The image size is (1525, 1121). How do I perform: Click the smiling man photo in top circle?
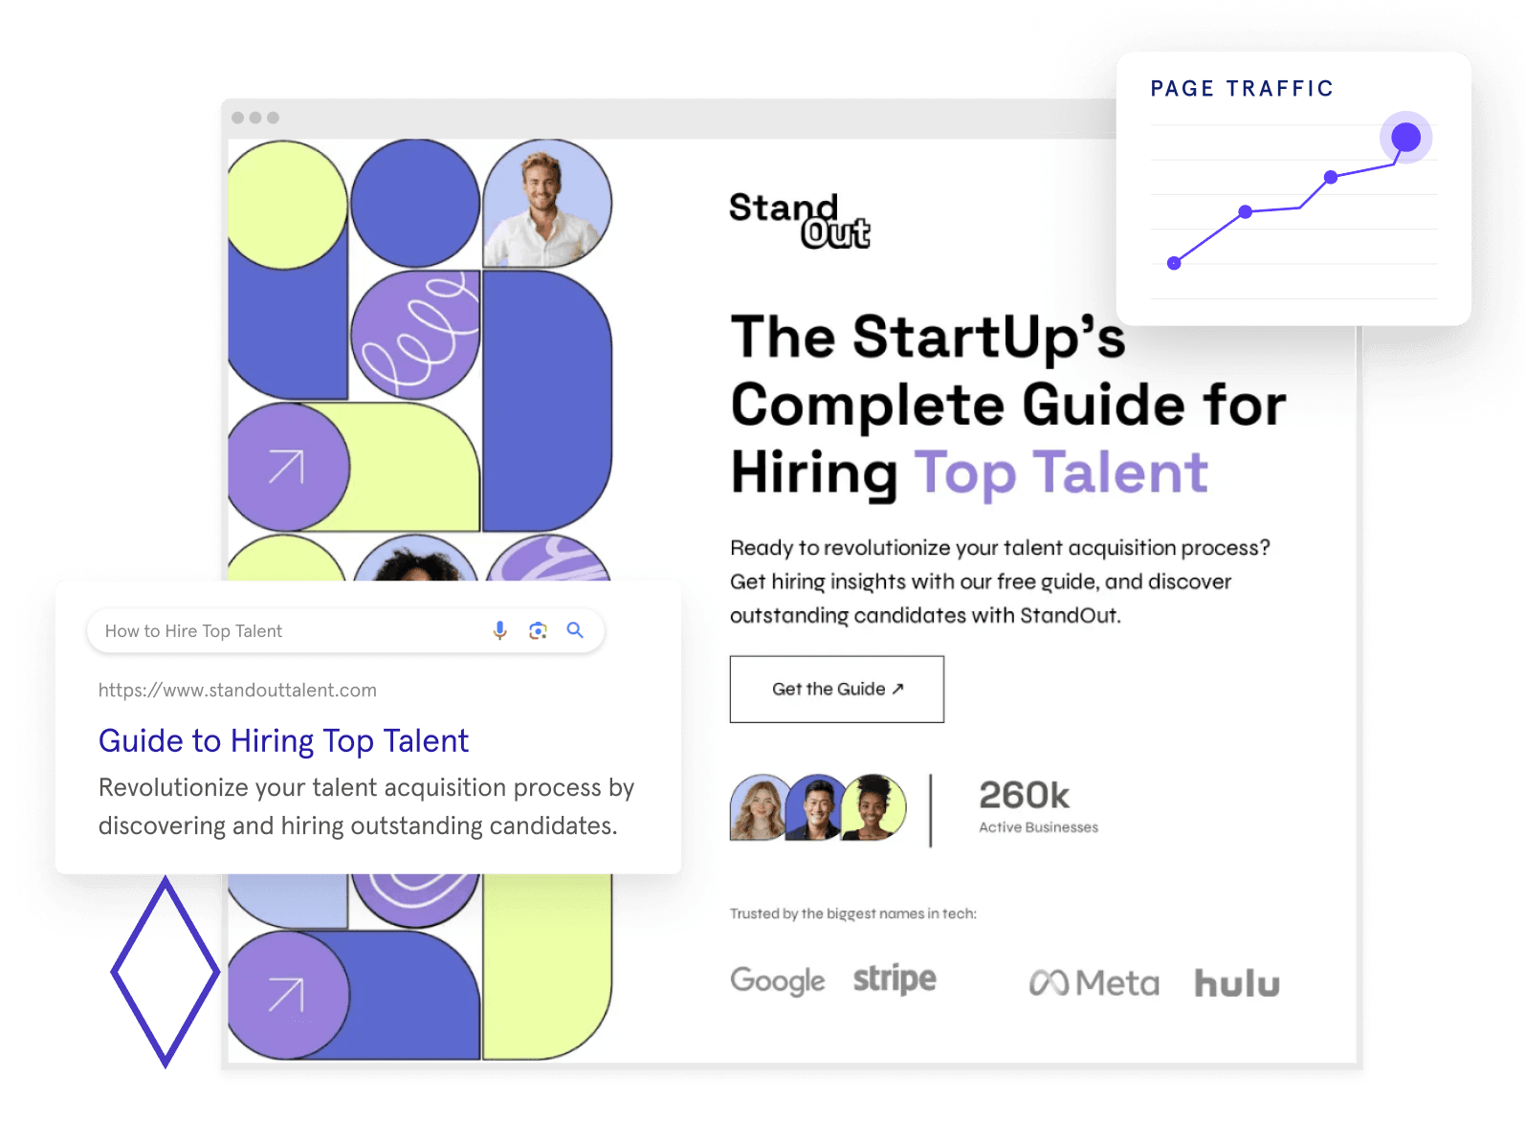tap(547, 204)
